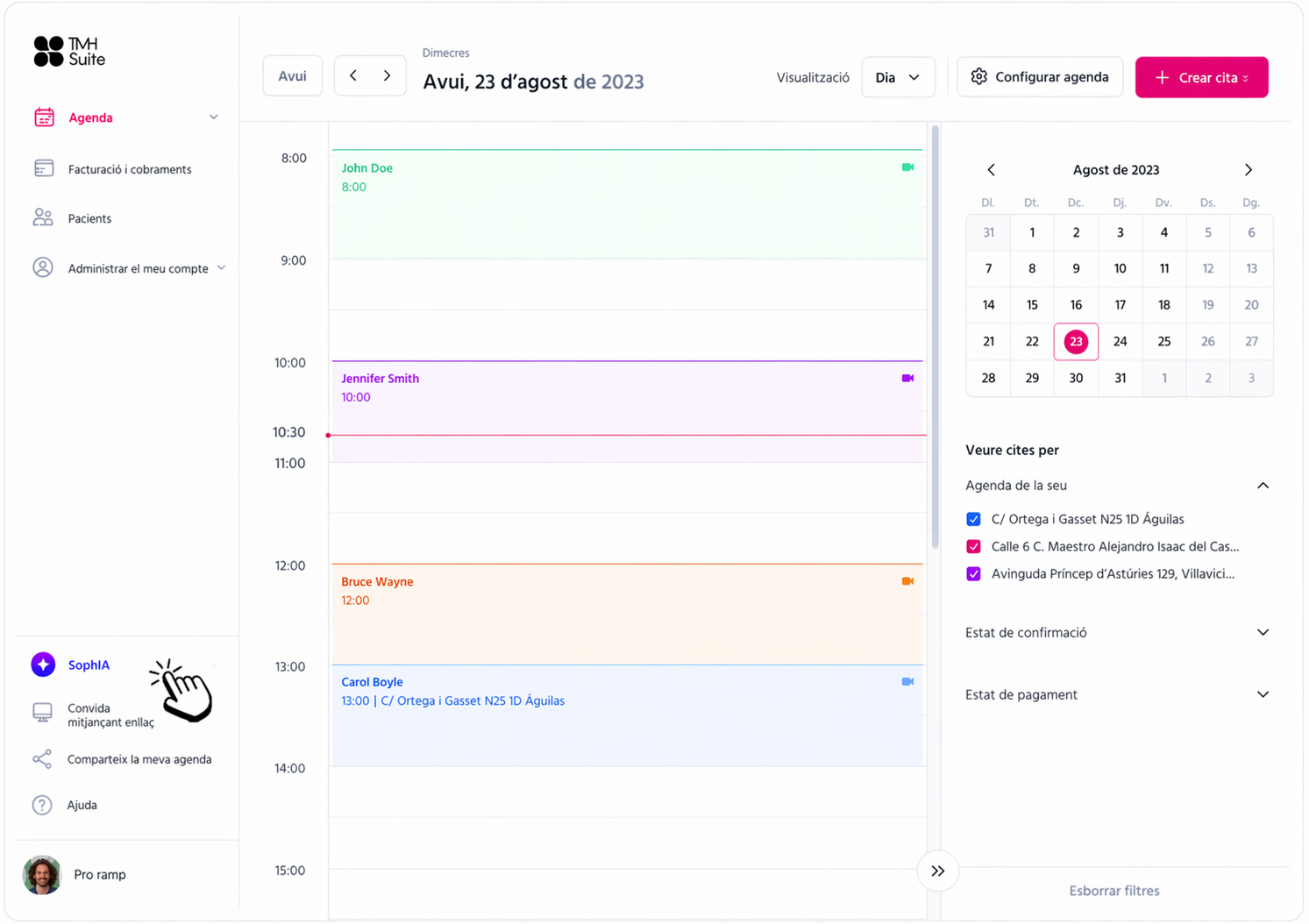Click the agenda vertical scrollbar

[935, 338]
